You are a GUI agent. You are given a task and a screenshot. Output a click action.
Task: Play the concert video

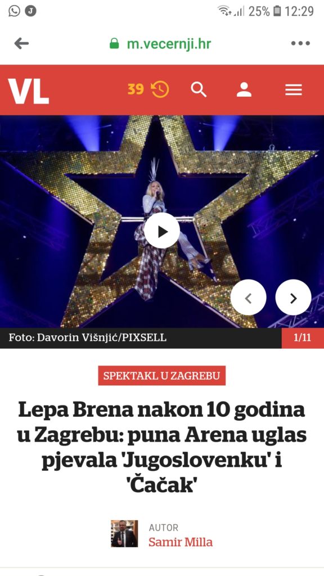coord(161,231)
